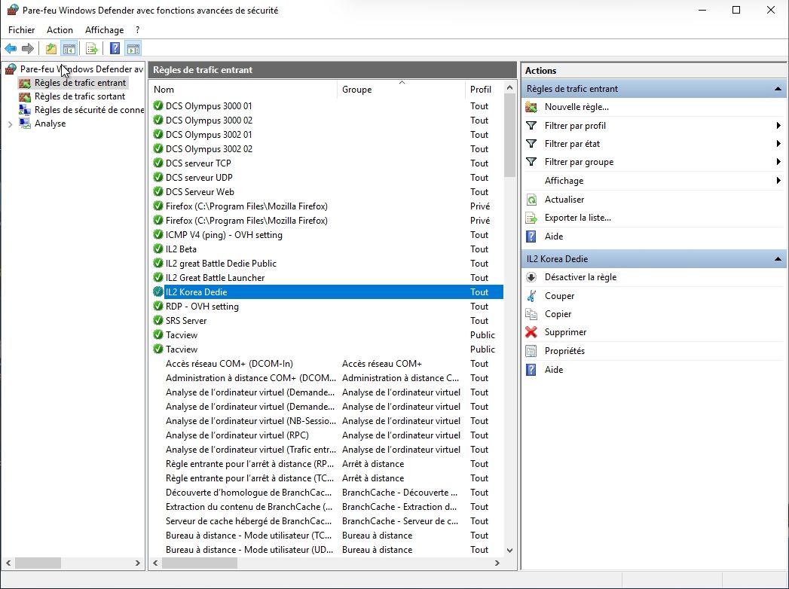Click the Propriétés icon
789x589 pixels.
point(531,351)
